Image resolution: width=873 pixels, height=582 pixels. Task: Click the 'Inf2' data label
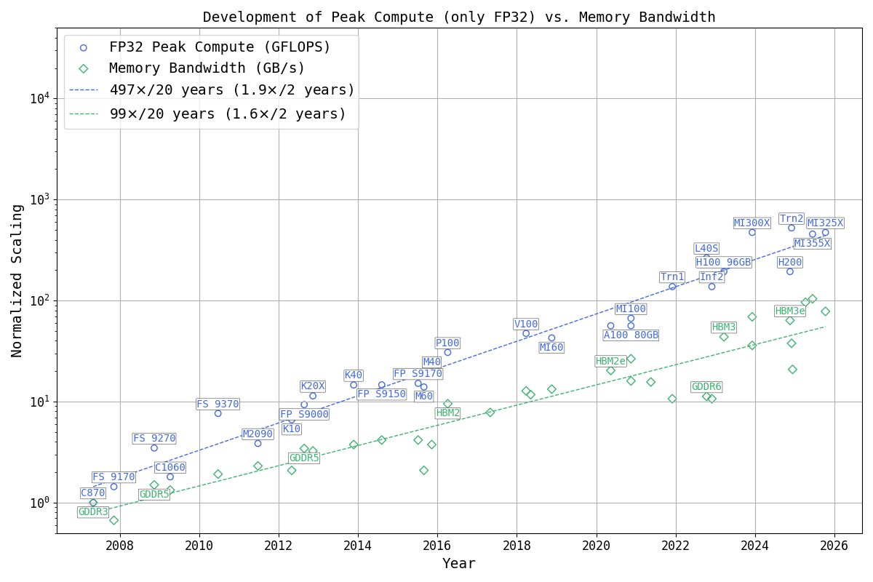711,276
